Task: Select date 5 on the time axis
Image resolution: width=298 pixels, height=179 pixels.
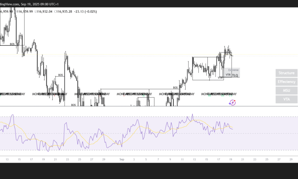Action: coord(146,160)
